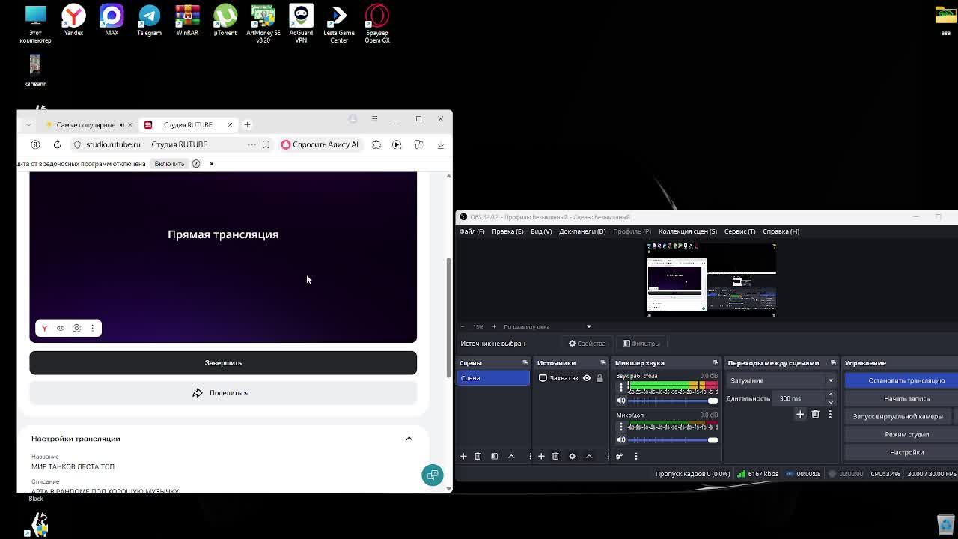958x539 pixels.
Task: Open options menu for desktop audio channel
Action: (x=620, y=387)
